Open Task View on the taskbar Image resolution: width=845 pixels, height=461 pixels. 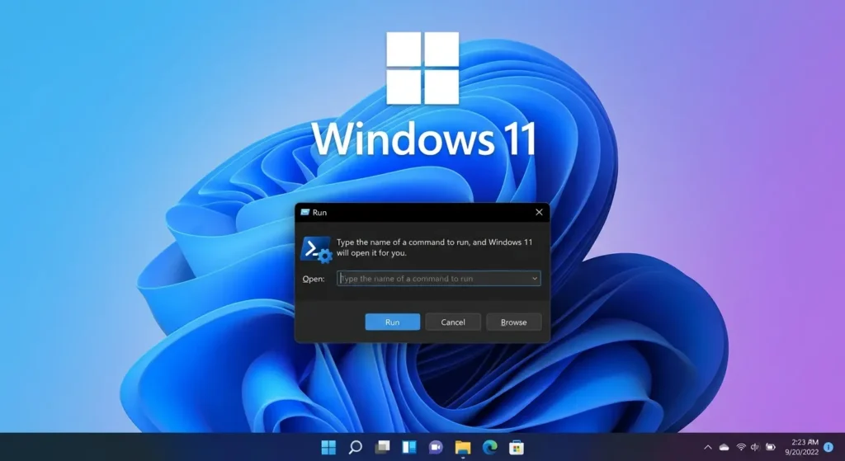(x=382, y=447)
